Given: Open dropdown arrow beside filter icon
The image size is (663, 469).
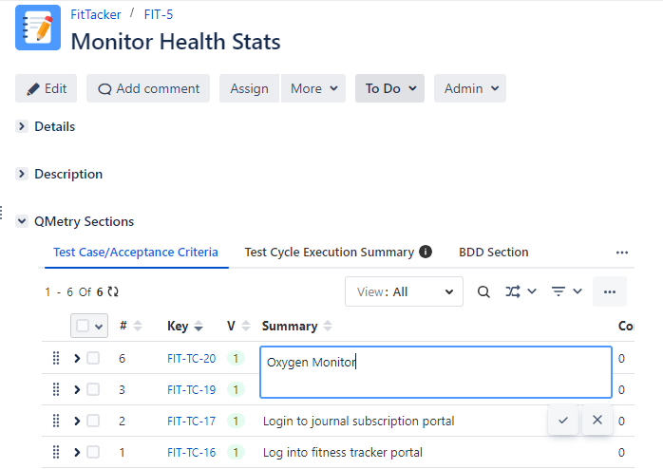Looking at the screenshot, I should coord(578,291).
